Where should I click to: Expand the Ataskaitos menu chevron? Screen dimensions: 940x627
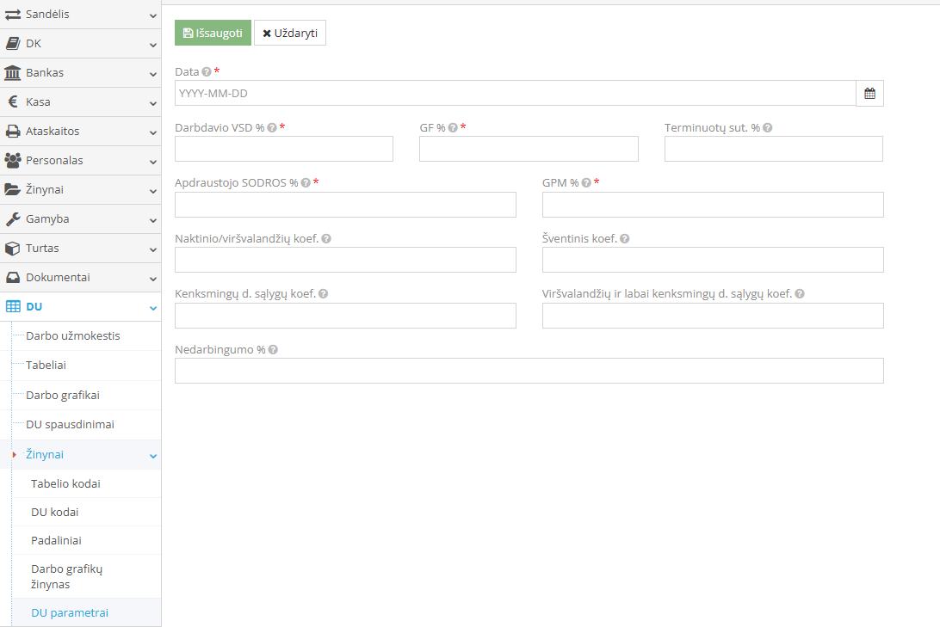[x=153, y=133]
